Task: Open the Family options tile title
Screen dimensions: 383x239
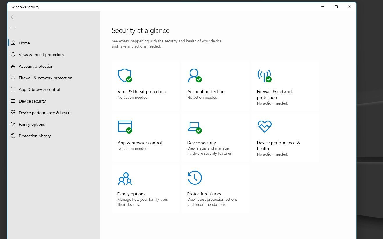Action: pos(131,194)
